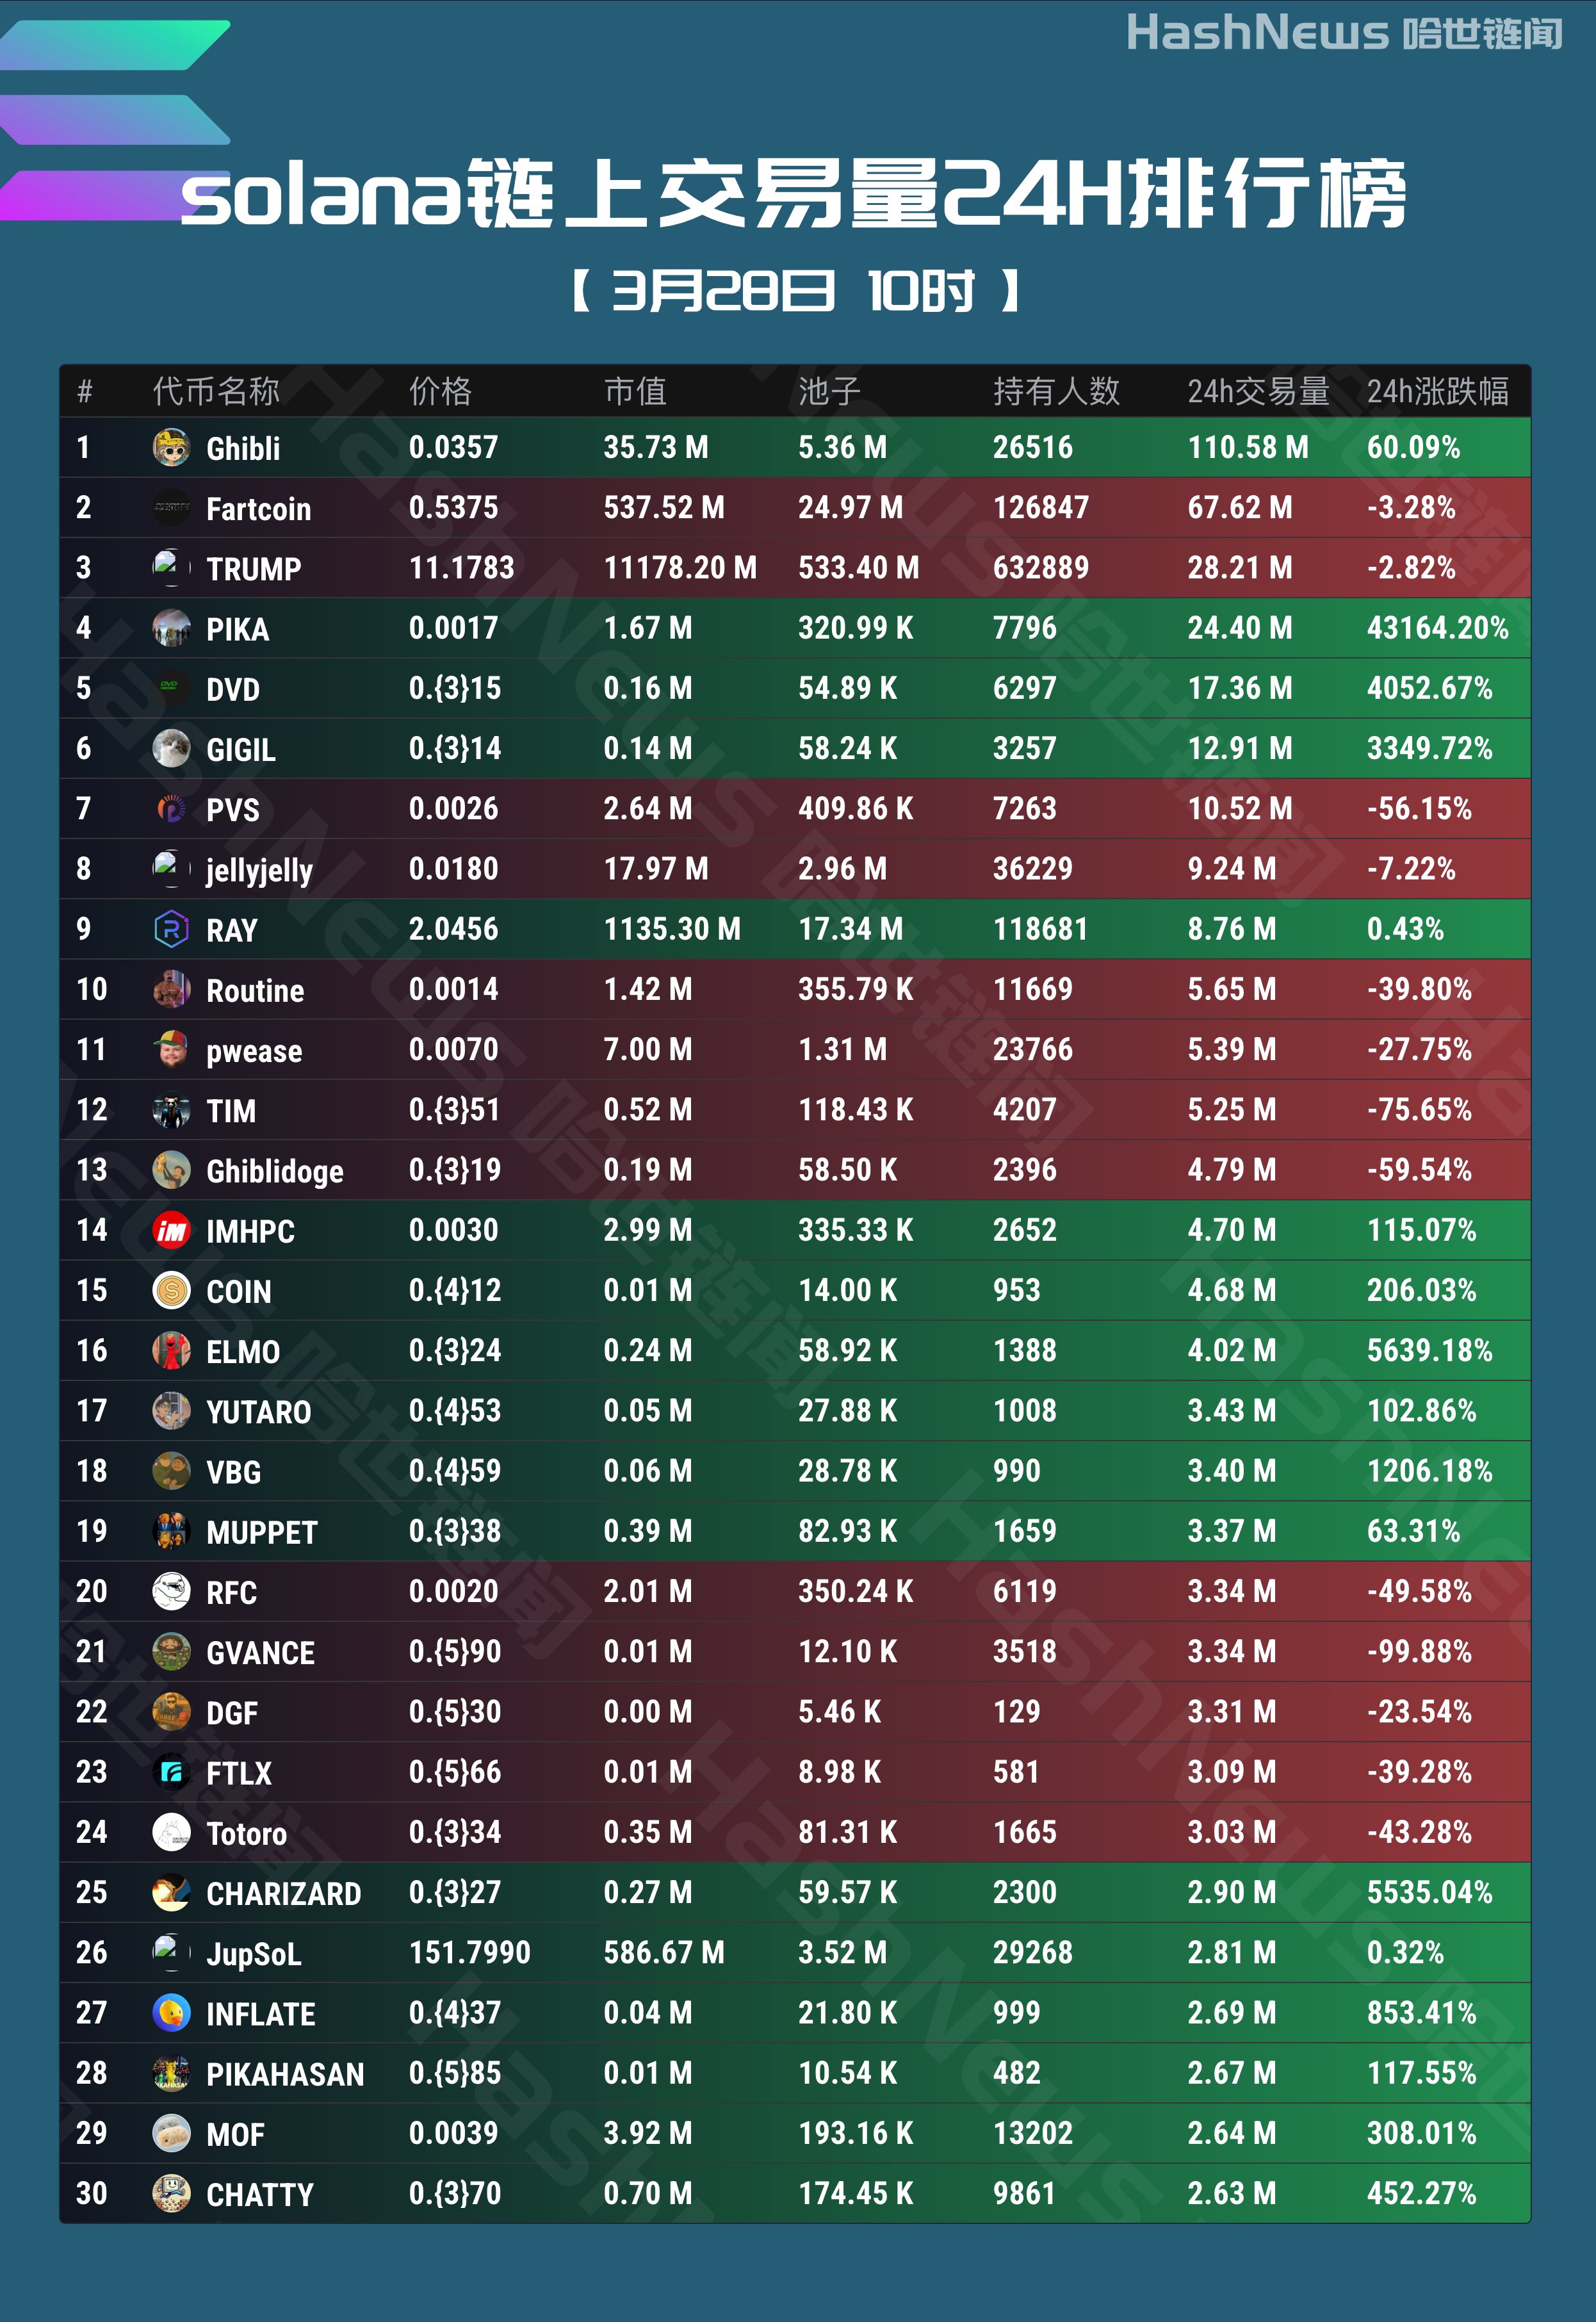The image size is (1596, 2322).
Task: Click the CHATTY token icon
Action: pyautogui.click(x=171, y=2193)
